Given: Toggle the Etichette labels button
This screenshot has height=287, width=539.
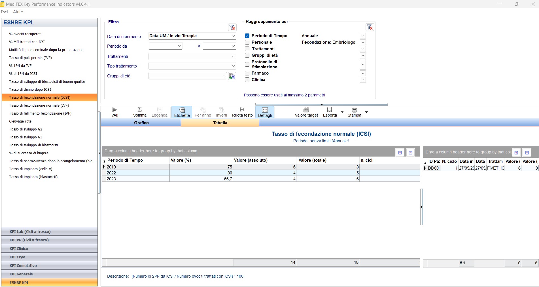Looking at the screenshot, I should coord(182,112).
